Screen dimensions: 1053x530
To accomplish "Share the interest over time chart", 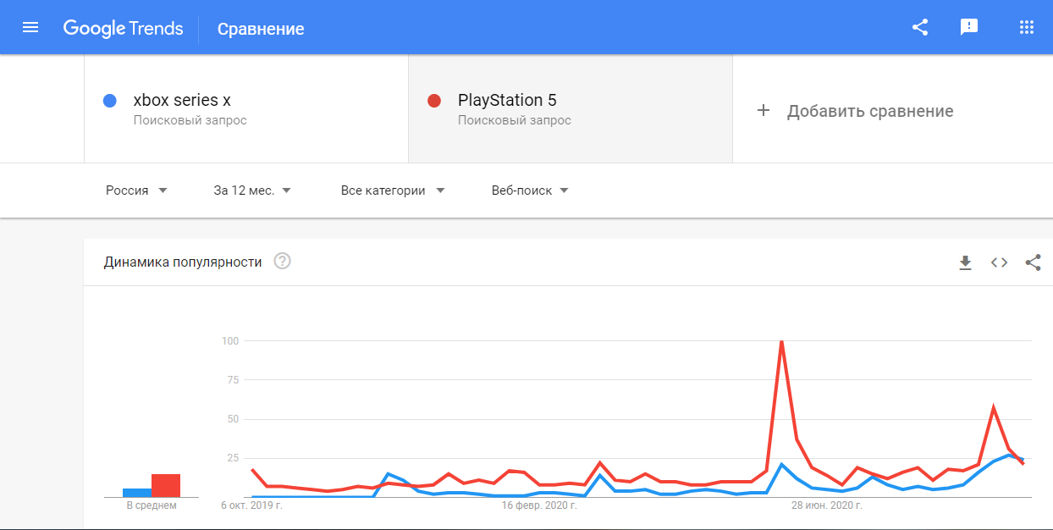I will (x=1033, y=262).
